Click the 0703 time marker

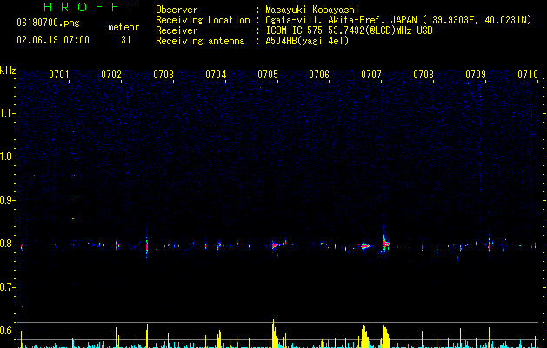pos(163,75)
